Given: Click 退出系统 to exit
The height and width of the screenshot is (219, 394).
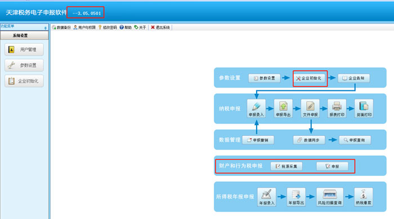Looking at the screenshot, I should click(160, 28).
